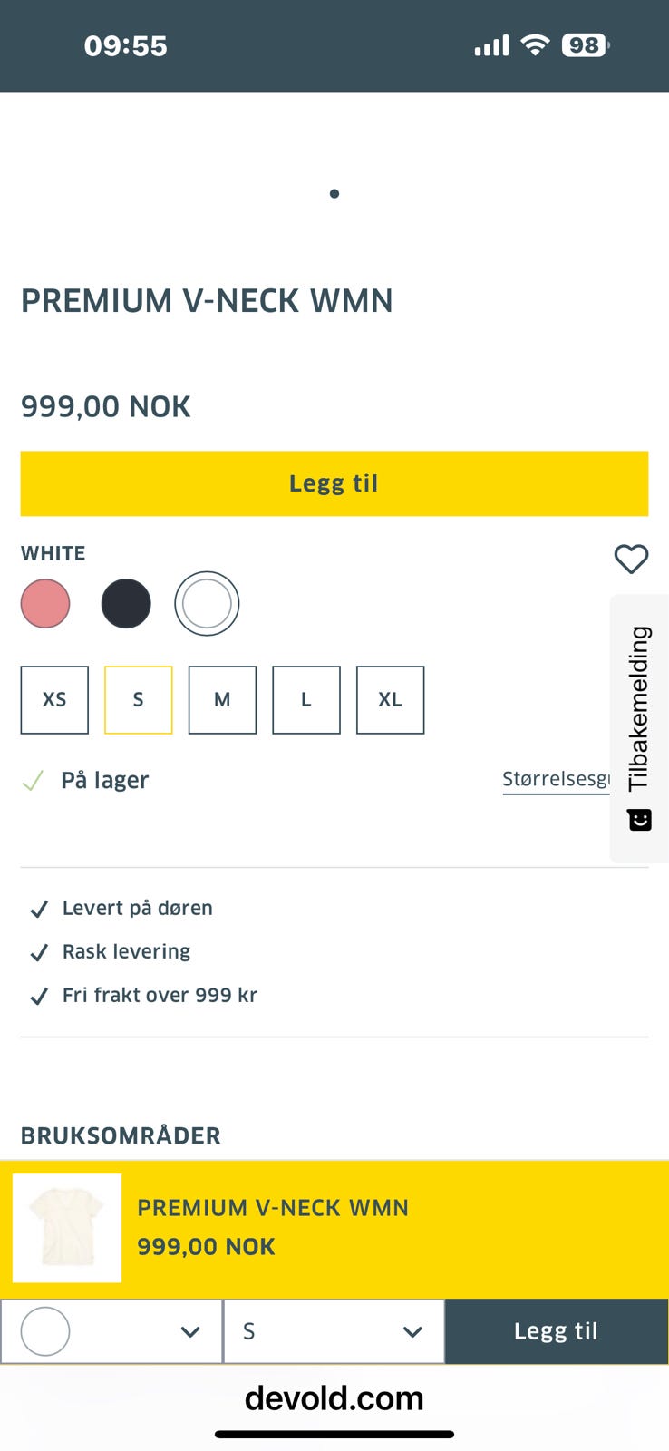Tap the heart wishlist icon
Image resolution: width=669 pixels, height=1451 pixels.
631,559
